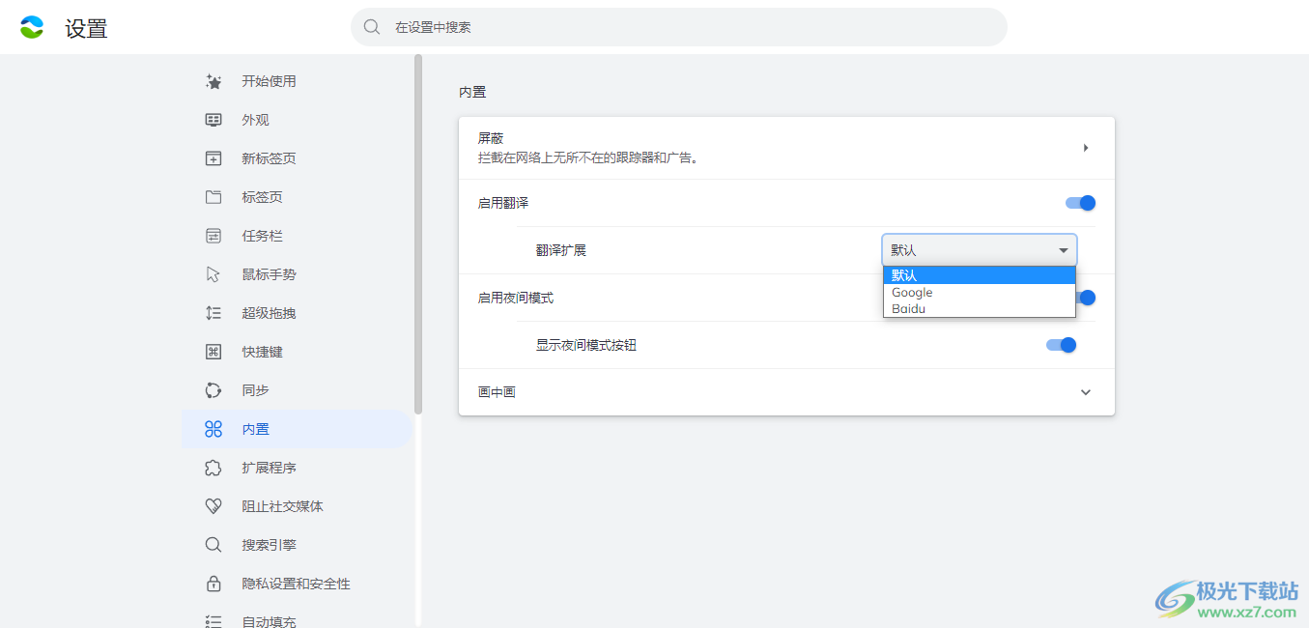The image size is (1309, 628).
Task: Click the 外观 appearance icon
Action: click(x=213, y=120)
